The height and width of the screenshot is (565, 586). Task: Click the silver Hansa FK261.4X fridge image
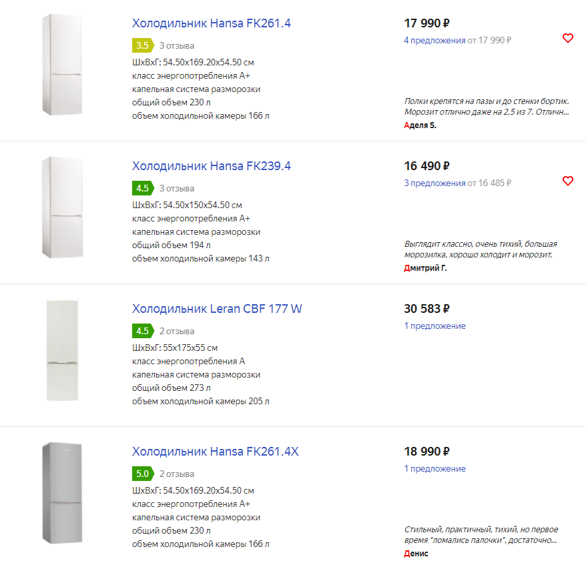click(62, 493)
